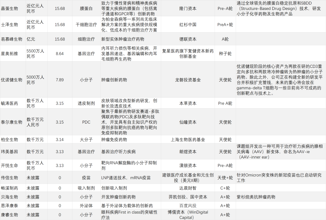
Task: Select the 8.64 amount cell
Action: (x=60, y=54)
